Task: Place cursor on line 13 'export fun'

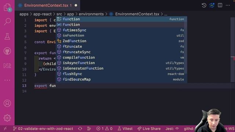Action: 45,85
